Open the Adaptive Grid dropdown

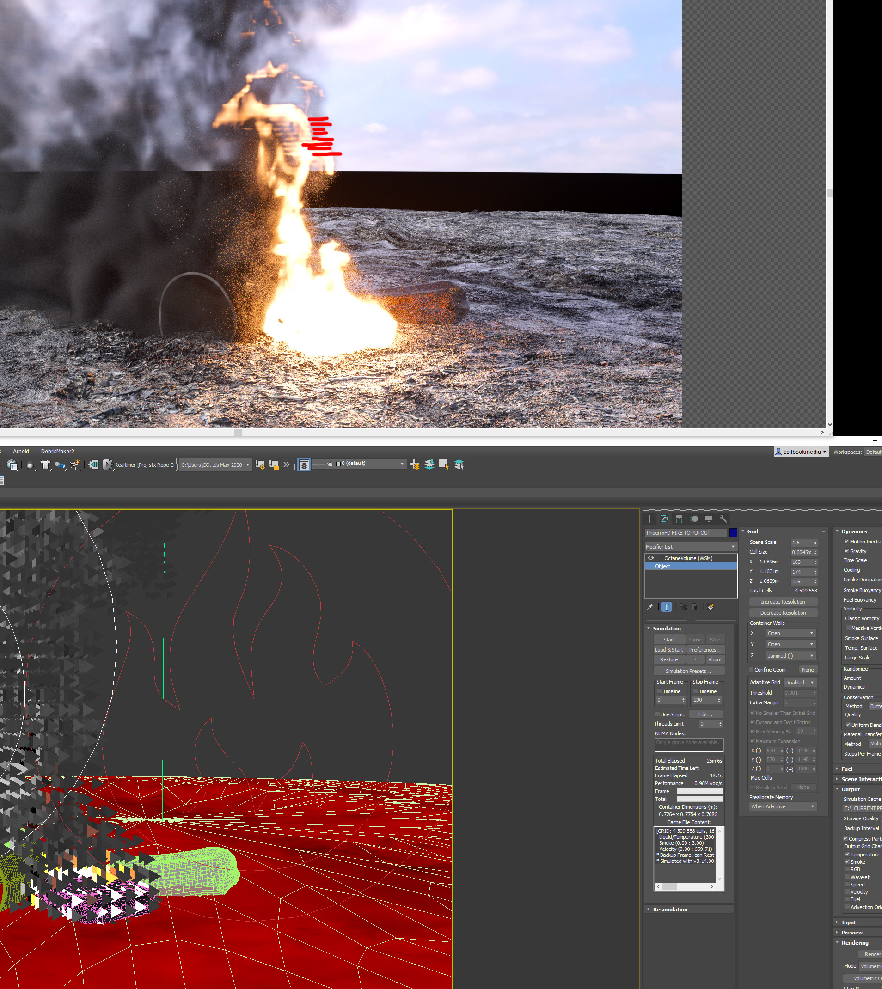click(x=800, y=682)
